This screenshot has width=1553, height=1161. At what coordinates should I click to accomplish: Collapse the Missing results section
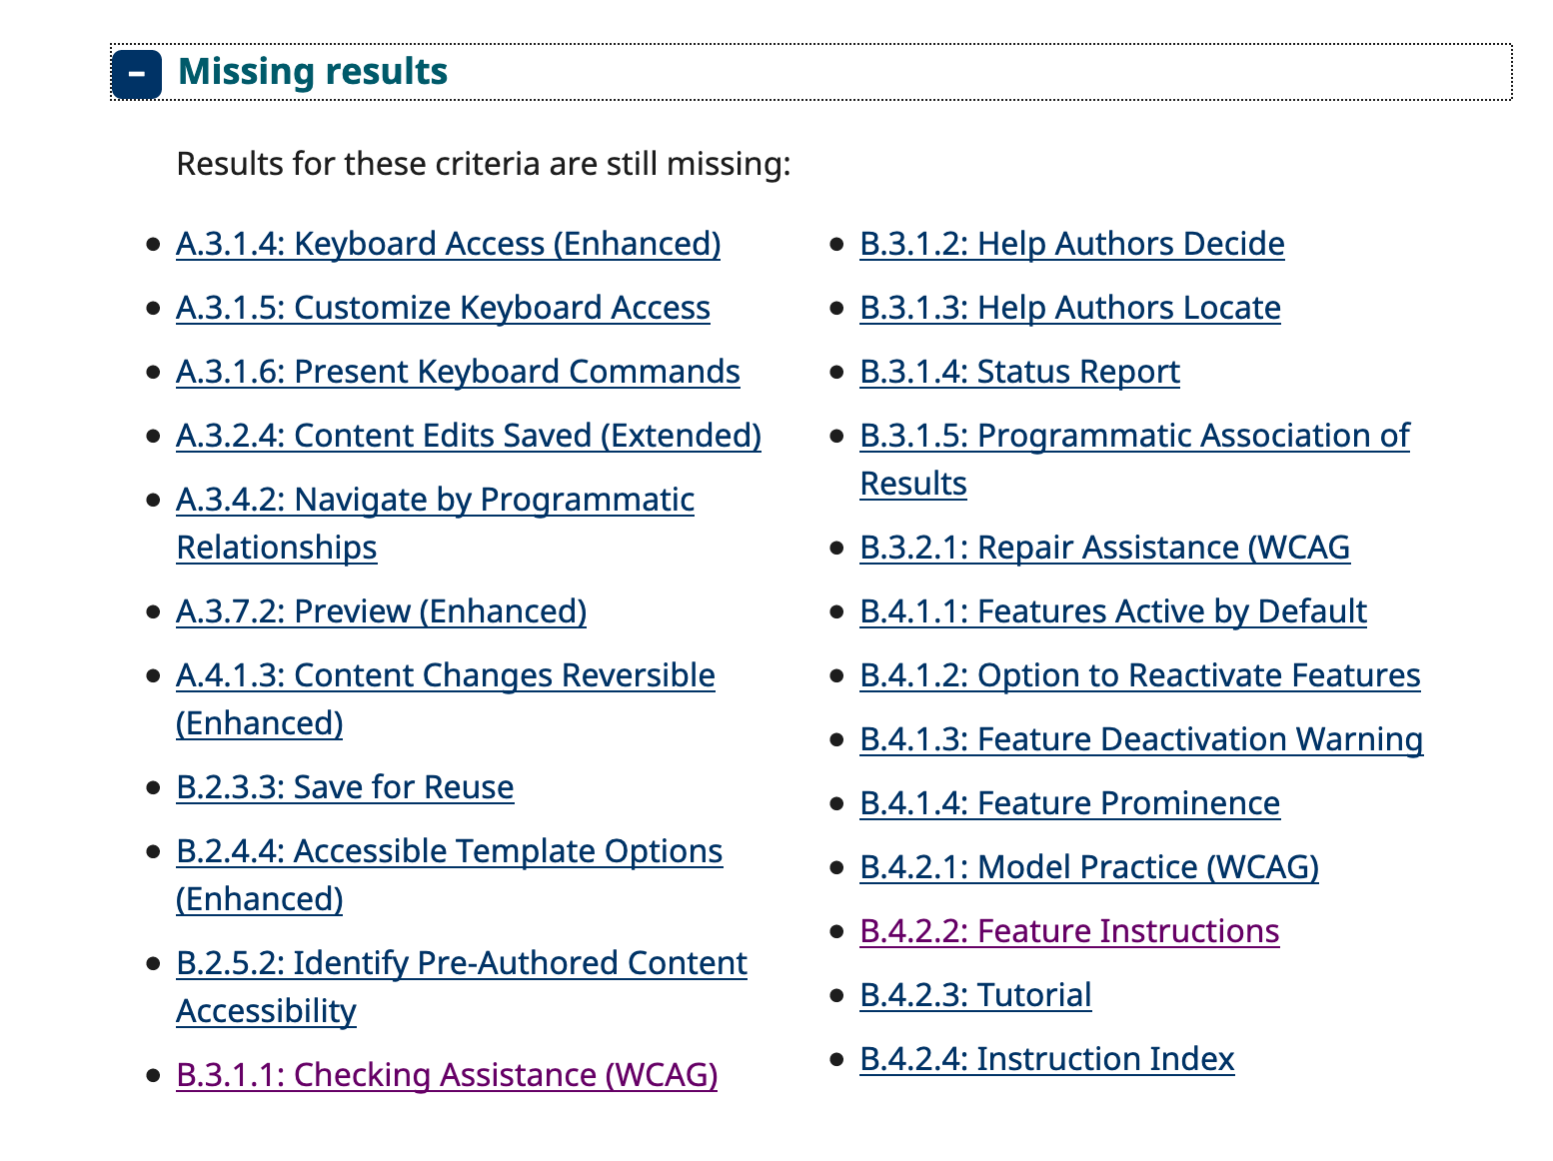click(137, 72)
